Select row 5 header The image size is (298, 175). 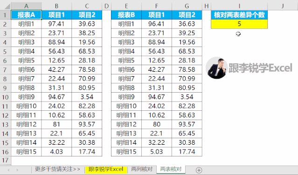coord(5,51)
